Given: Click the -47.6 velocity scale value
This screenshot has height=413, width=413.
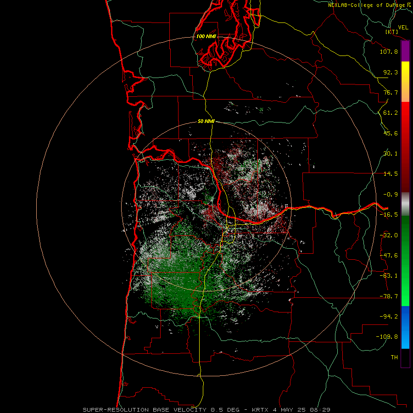Looking at the screenshot, I should click(x=389, y=256).
